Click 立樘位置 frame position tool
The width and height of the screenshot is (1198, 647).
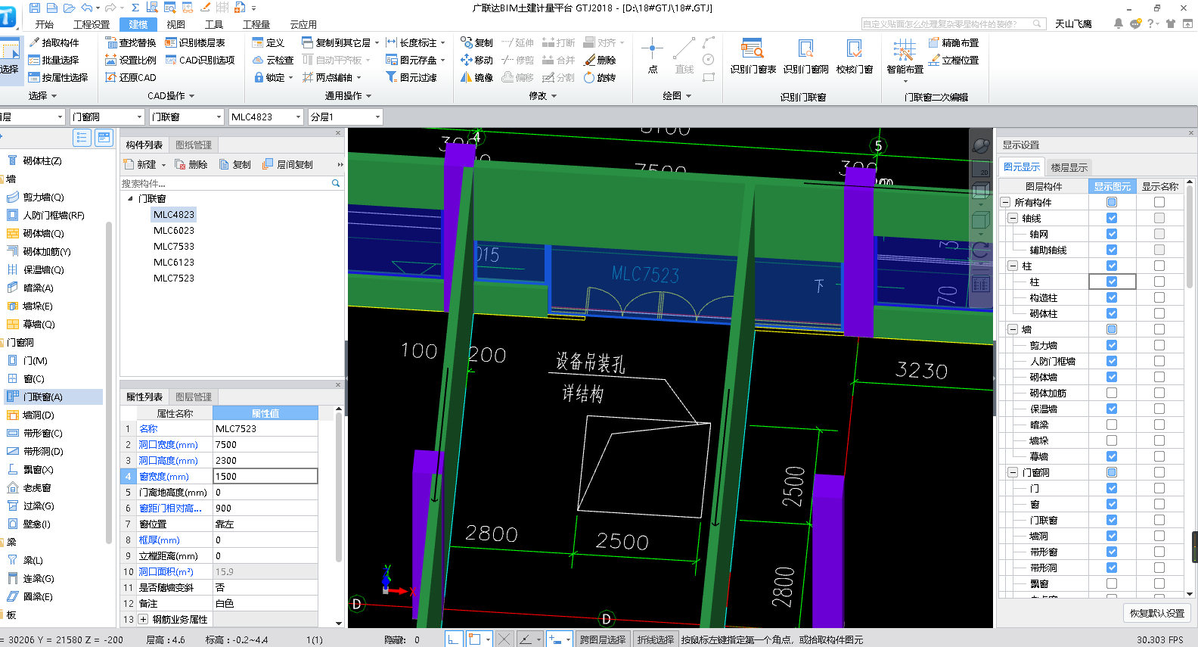pos(953,60)
